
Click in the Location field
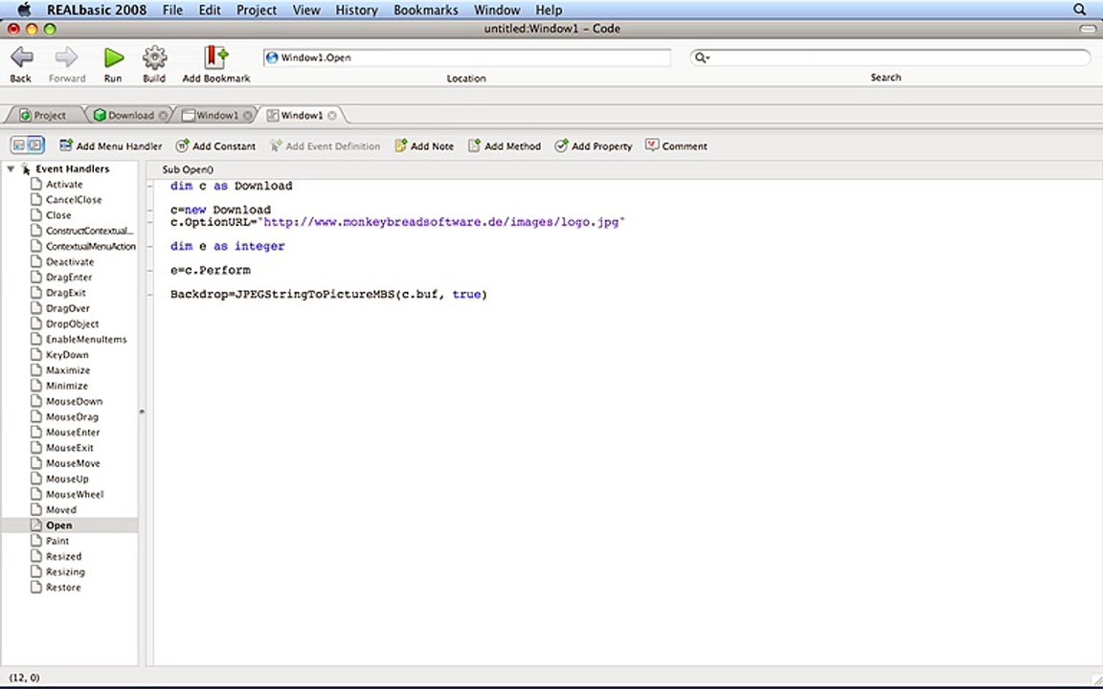(x=467, y=57)
